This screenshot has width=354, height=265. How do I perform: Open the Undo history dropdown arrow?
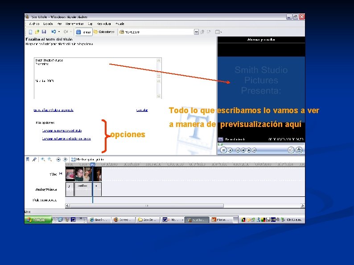pyautogui.click(x=59, y=32)
